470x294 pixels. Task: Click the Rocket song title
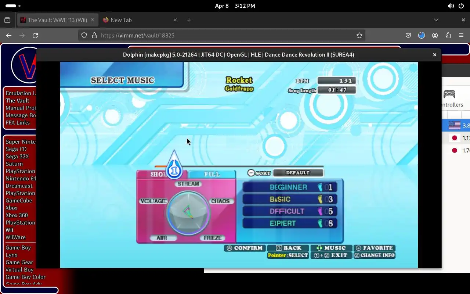click(239, 80)
